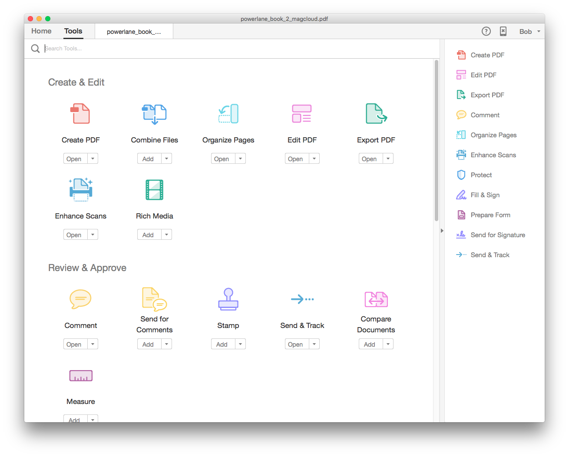
Task: Click the Create PDF icon in the right sidebar
Action: (461, 55)
